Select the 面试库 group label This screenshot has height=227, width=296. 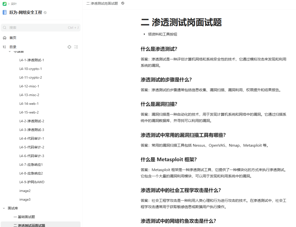pos(13,208)
